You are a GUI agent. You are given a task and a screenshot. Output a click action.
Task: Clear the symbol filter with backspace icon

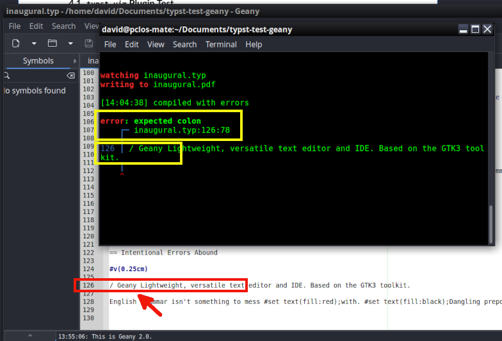[x=70, y=76]
